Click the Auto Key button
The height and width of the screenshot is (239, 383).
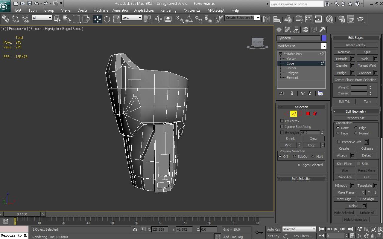pyautogui.click(x=273, y=229)
